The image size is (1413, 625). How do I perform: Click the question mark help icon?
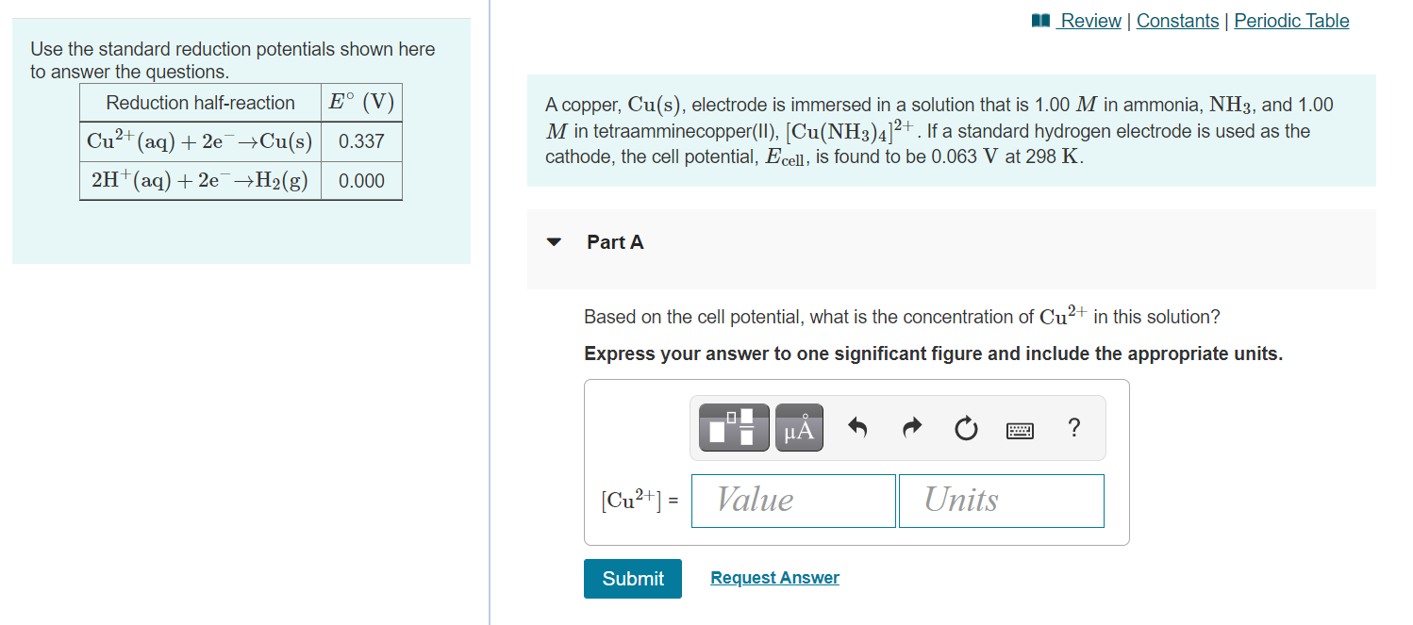tap(1073, 427)
